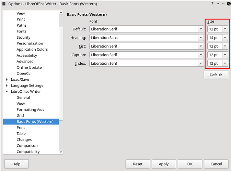The height and width of the screenshot is (171, 231).
Task: Click the tree scrollbar up arrow
Action: [x=61, y=12]
